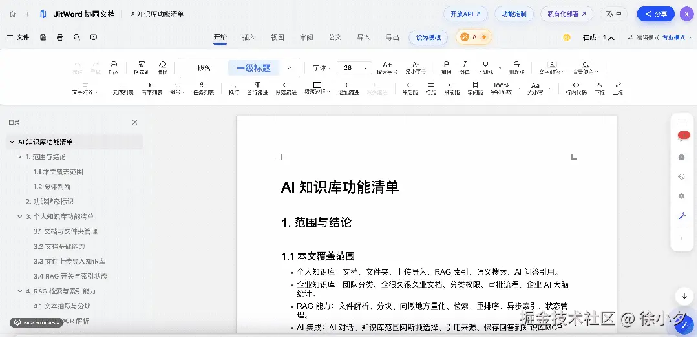Viewport: 698px width, 338px height.
Task: Switch to the 导入 tab
Action: 364,37
